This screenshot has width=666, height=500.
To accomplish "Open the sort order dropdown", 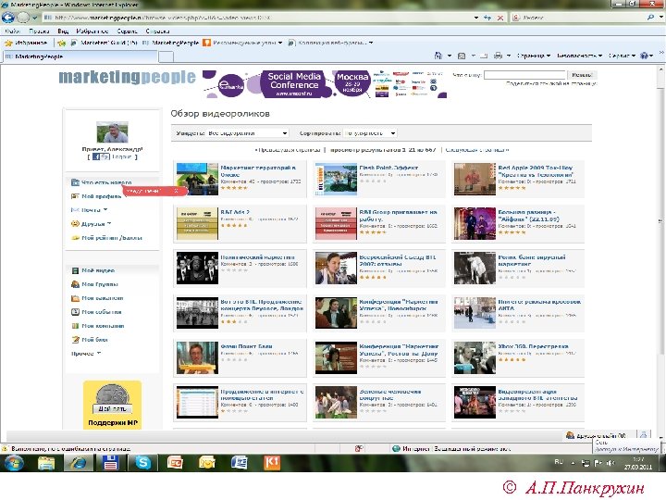I will point(370,133).
